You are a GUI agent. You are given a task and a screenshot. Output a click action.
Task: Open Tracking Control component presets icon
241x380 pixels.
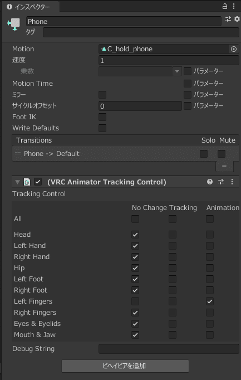pos(220,182)
